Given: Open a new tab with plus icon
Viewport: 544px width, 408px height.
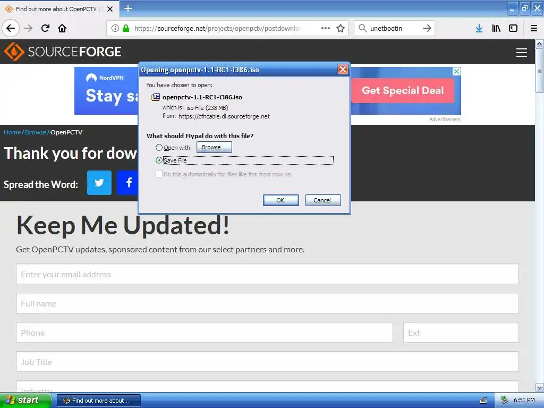Looking at the screenshot, I should (127, 8).
